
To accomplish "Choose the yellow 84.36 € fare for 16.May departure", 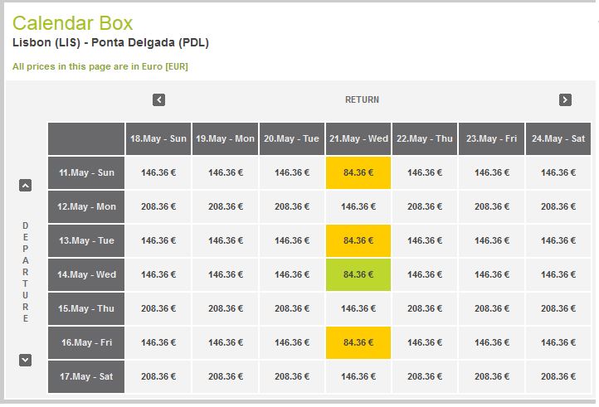I will pyautogui.click(x=358, y=342).
